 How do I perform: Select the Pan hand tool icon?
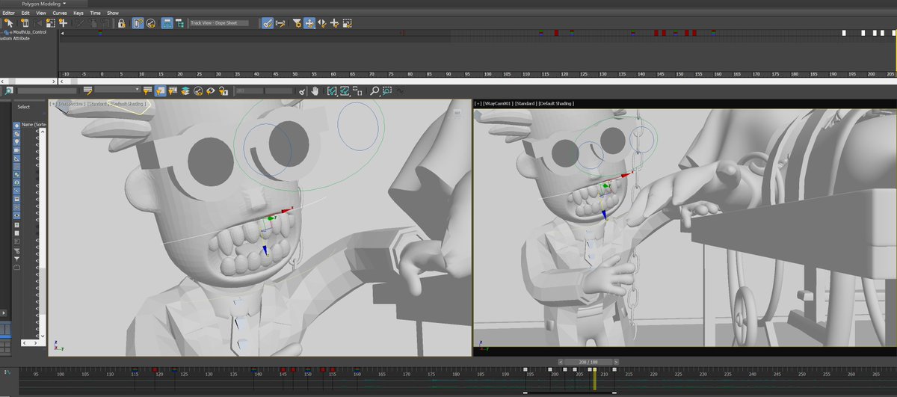coord(315,90)
